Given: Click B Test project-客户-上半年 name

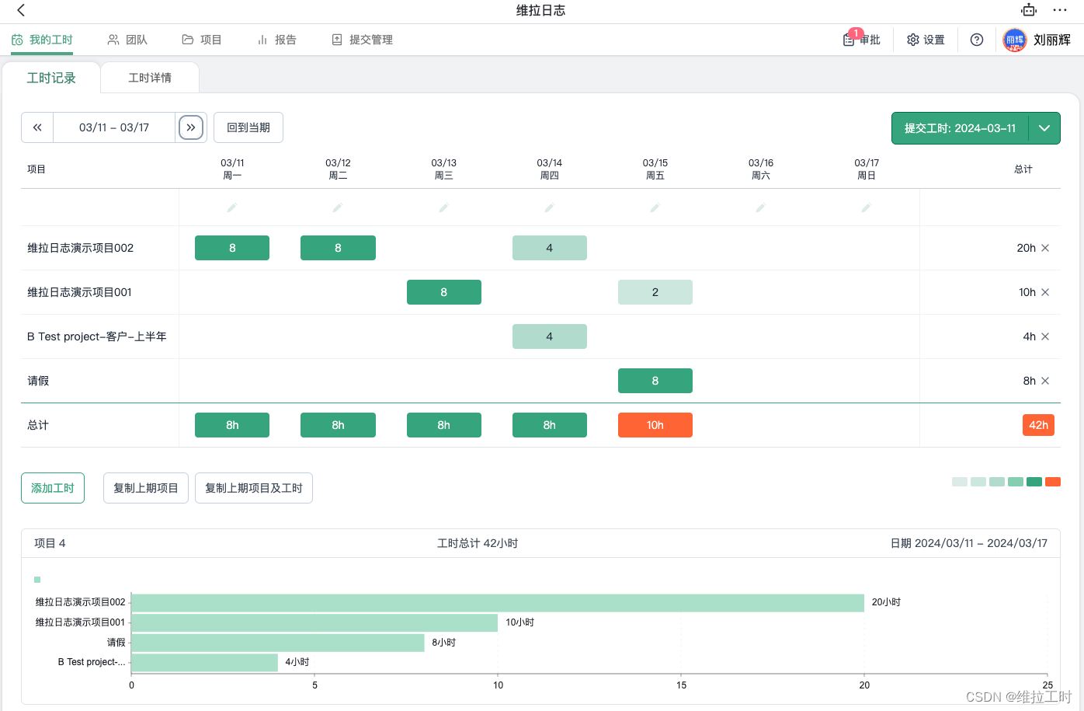Looking at the screenshot, I should [x=97, y=336].
